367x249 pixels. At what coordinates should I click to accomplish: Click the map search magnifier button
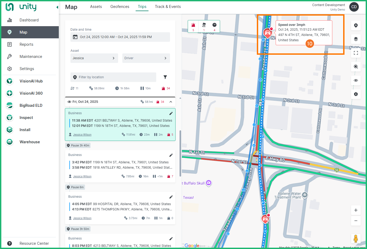coord(356,67)
